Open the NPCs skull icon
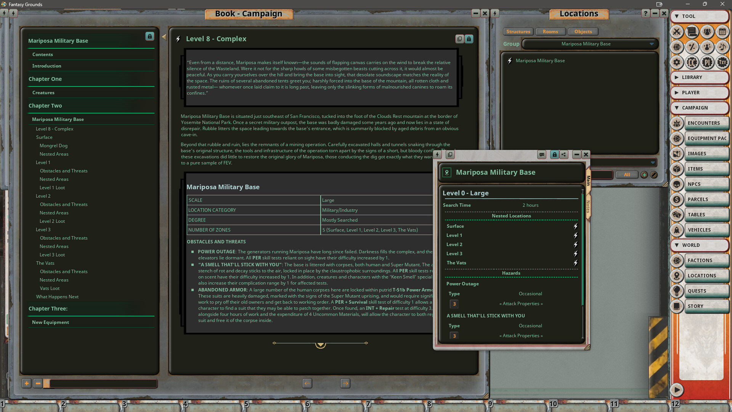 (677, 184)
